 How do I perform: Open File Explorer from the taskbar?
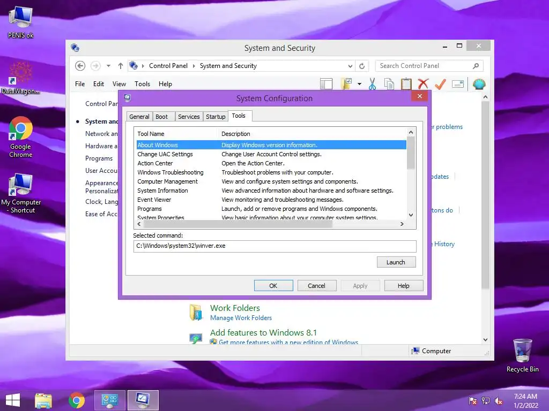43,400
